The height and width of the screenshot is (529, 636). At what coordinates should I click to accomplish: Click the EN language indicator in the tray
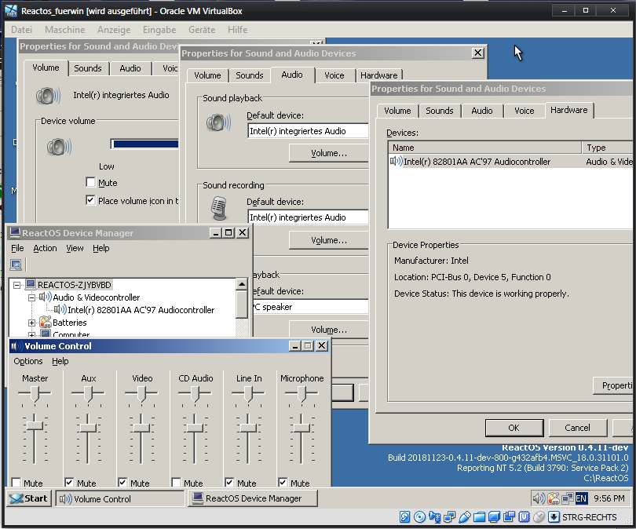coord(581,498)
